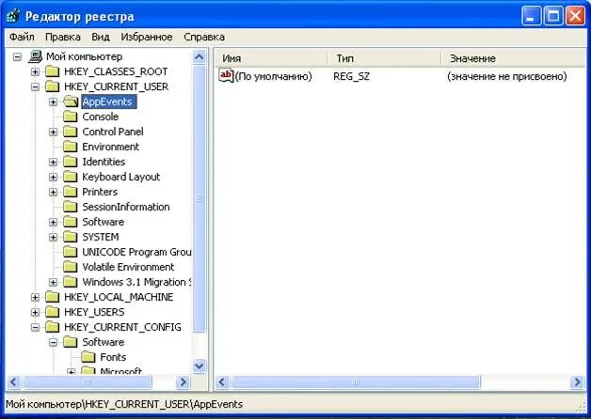Click the Мой компьютер computer icon
The image size is (591, 419).
coord(35,56)
